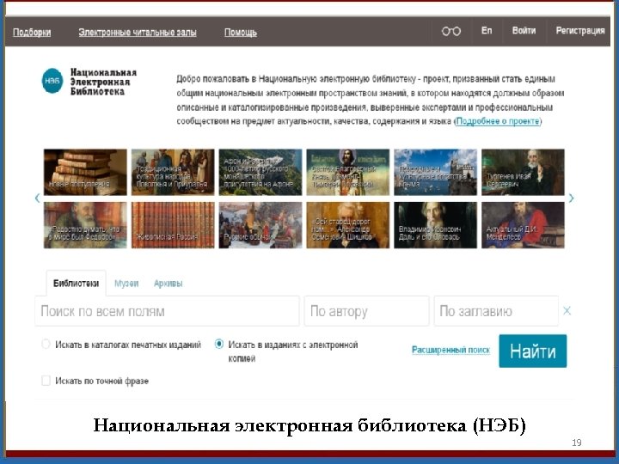Open the Подборки menu item
This screenshot has height=464, width=619.
32,33
